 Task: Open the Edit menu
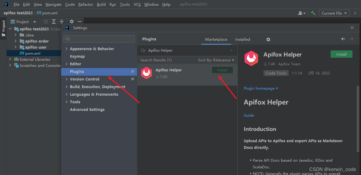coord(26,4)
